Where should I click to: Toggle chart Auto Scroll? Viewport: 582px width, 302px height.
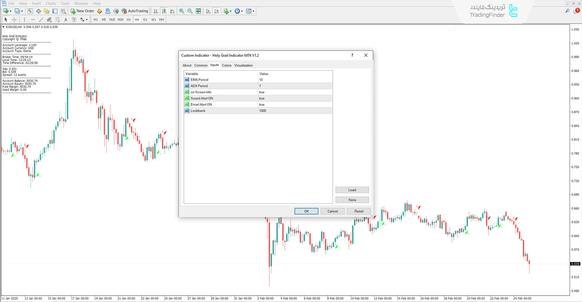pos(208,11)
